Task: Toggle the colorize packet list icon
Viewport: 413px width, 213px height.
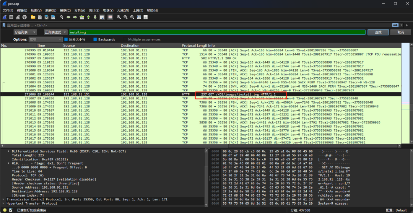Action: coord(110,17)
